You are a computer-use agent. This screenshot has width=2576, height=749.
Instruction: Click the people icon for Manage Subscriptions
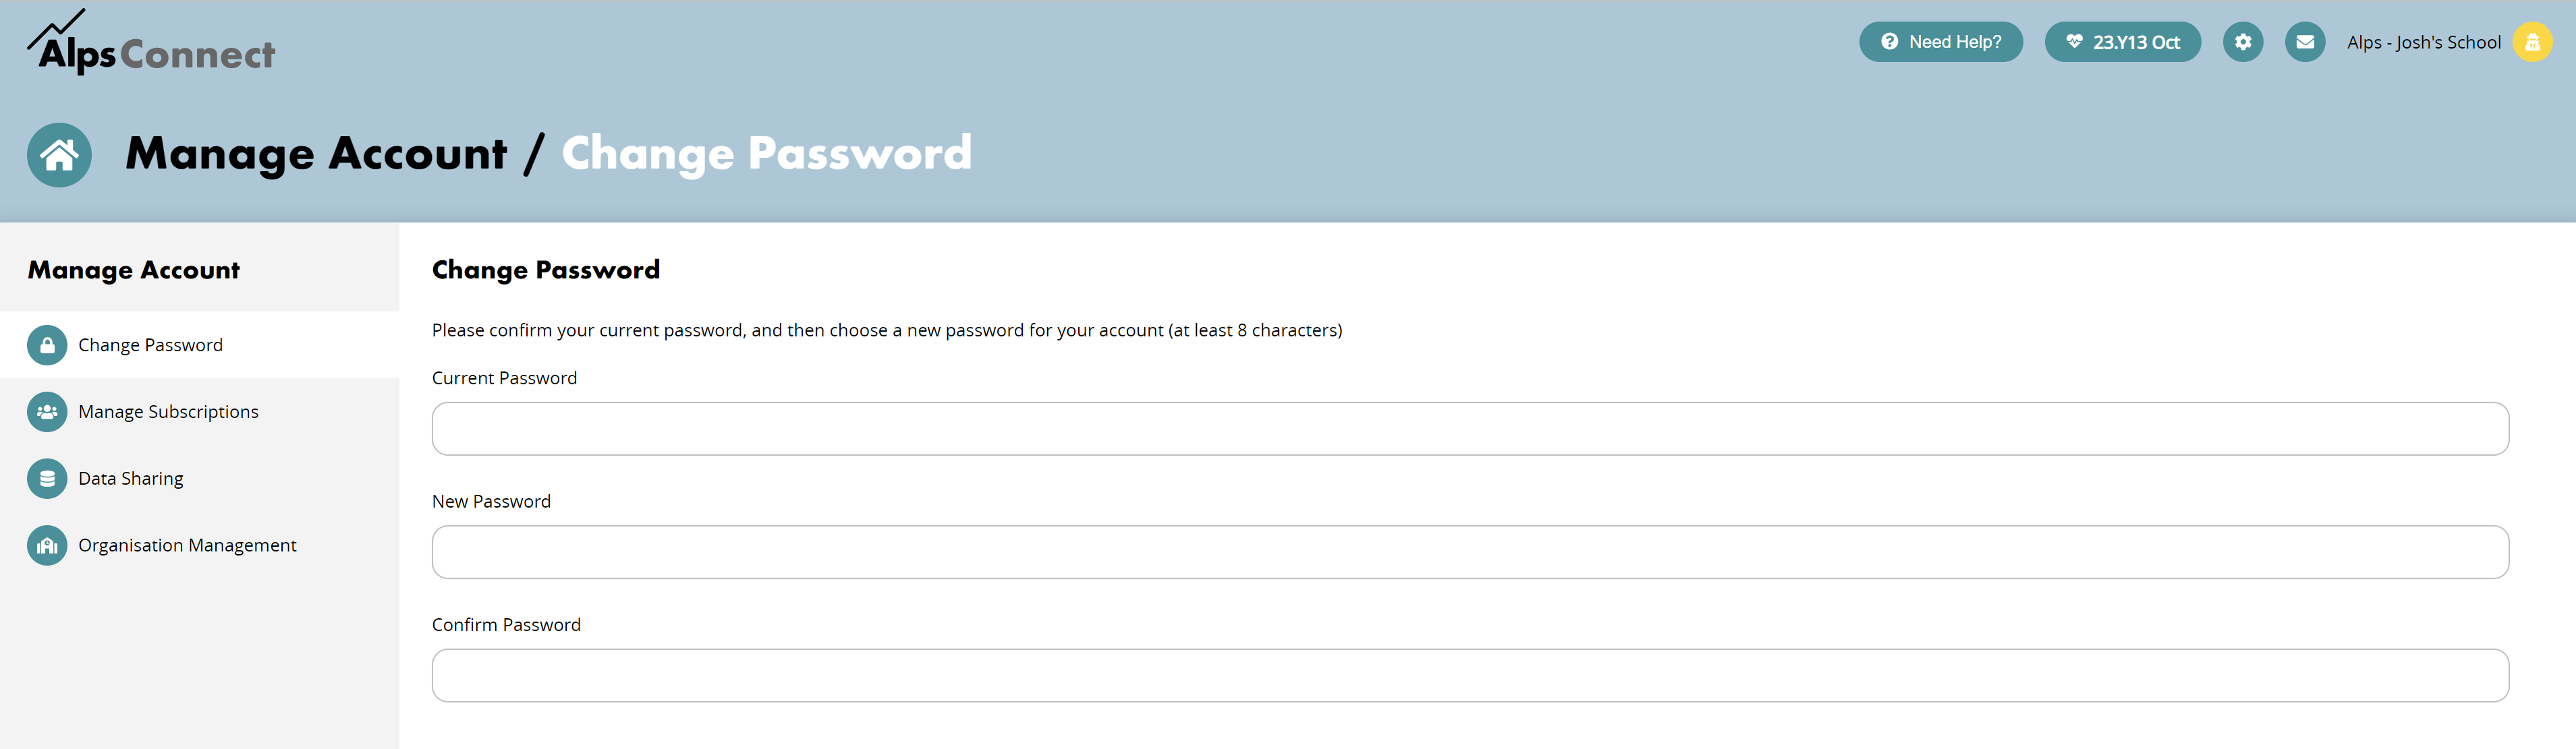pos(47,413)
